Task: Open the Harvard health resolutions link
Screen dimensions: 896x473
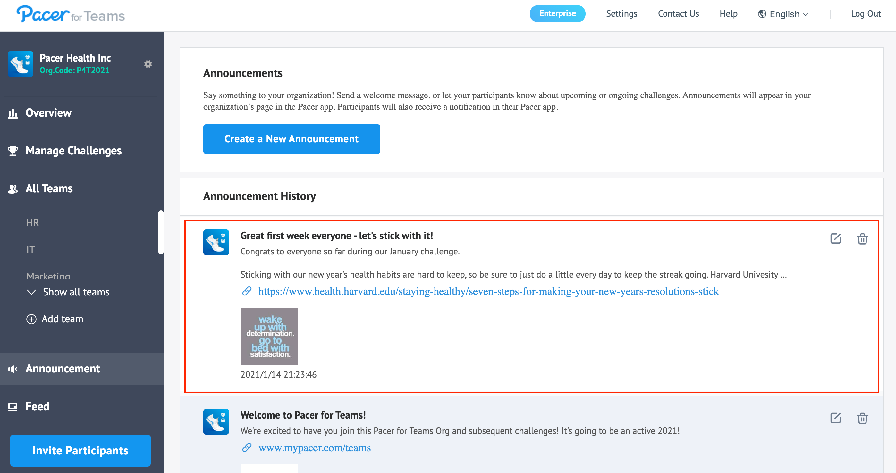Action: click(x=488, y=291)
